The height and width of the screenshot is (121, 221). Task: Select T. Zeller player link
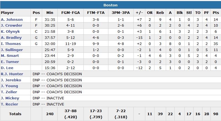coord(9,92)
